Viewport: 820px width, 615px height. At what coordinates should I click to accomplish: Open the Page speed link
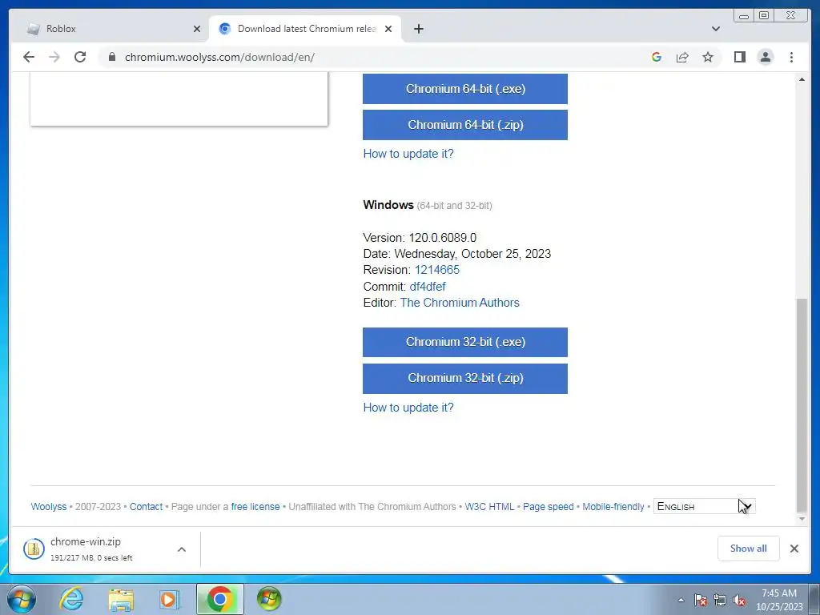[548, 506]
